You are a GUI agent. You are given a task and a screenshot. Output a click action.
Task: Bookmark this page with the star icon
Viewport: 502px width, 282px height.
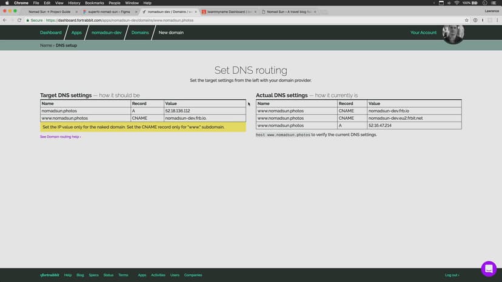click(x=466, y=20)
